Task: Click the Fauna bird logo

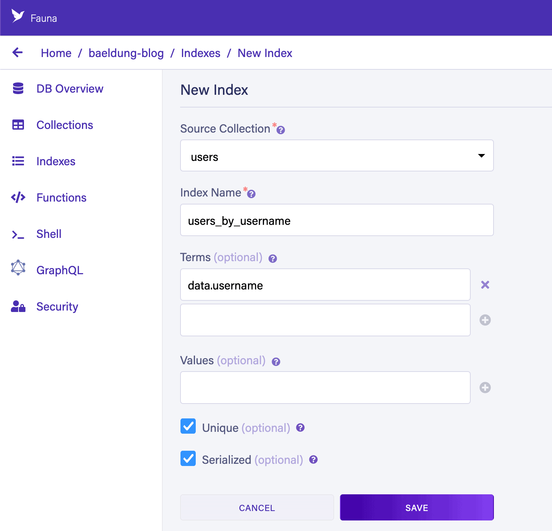Action: [17, 16]
